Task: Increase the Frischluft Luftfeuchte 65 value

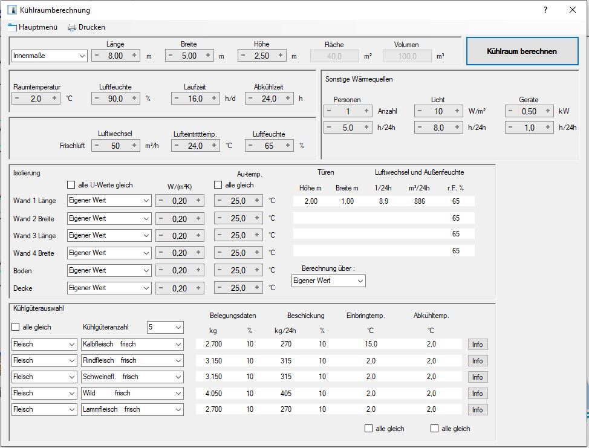Action: coord(288,145)
